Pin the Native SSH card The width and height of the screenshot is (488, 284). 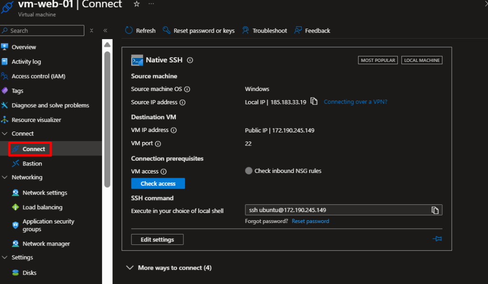pyautogui.click(x=437, y=239)
